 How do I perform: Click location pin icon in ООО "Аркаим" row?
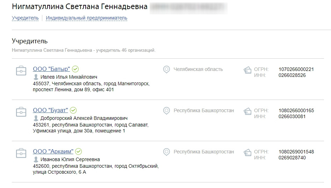167,152
